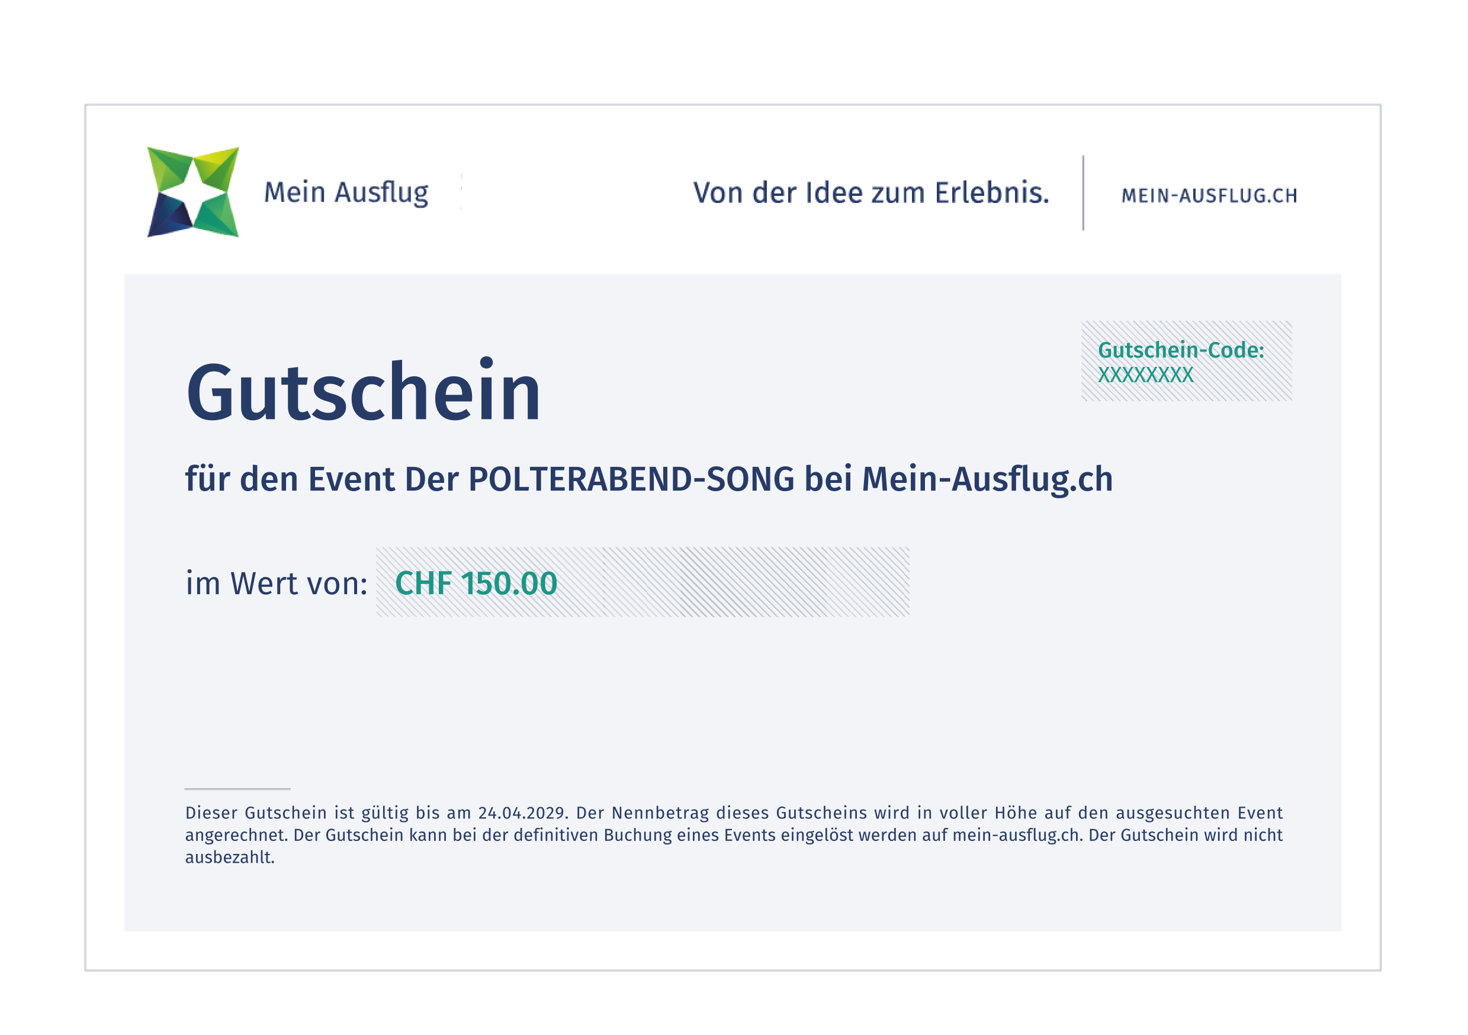This screenshot has height=1035, width=1468.
Task: Click the vertical divider line near MEIN-AUSFLUG.CH
Action: (x=1084, y=197)
